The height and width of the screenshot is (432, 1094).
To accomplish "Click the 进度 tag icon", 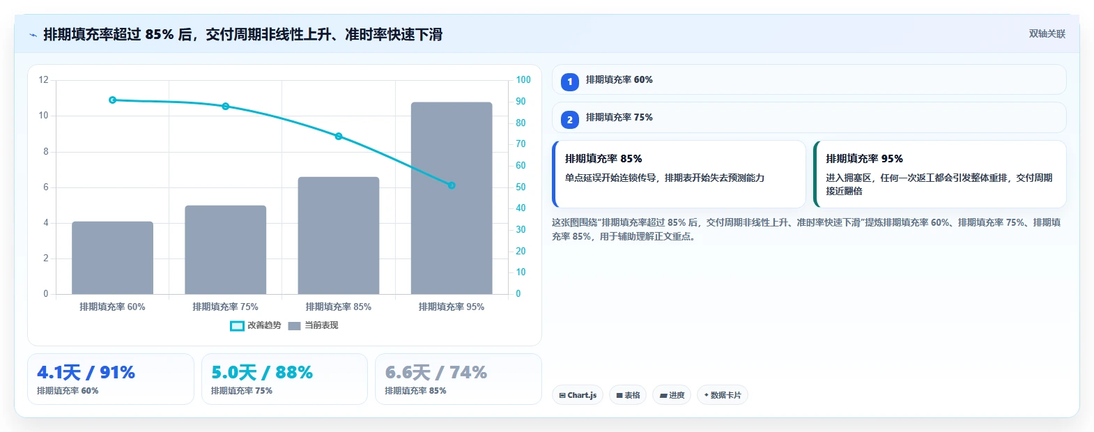I will [663, 396].
